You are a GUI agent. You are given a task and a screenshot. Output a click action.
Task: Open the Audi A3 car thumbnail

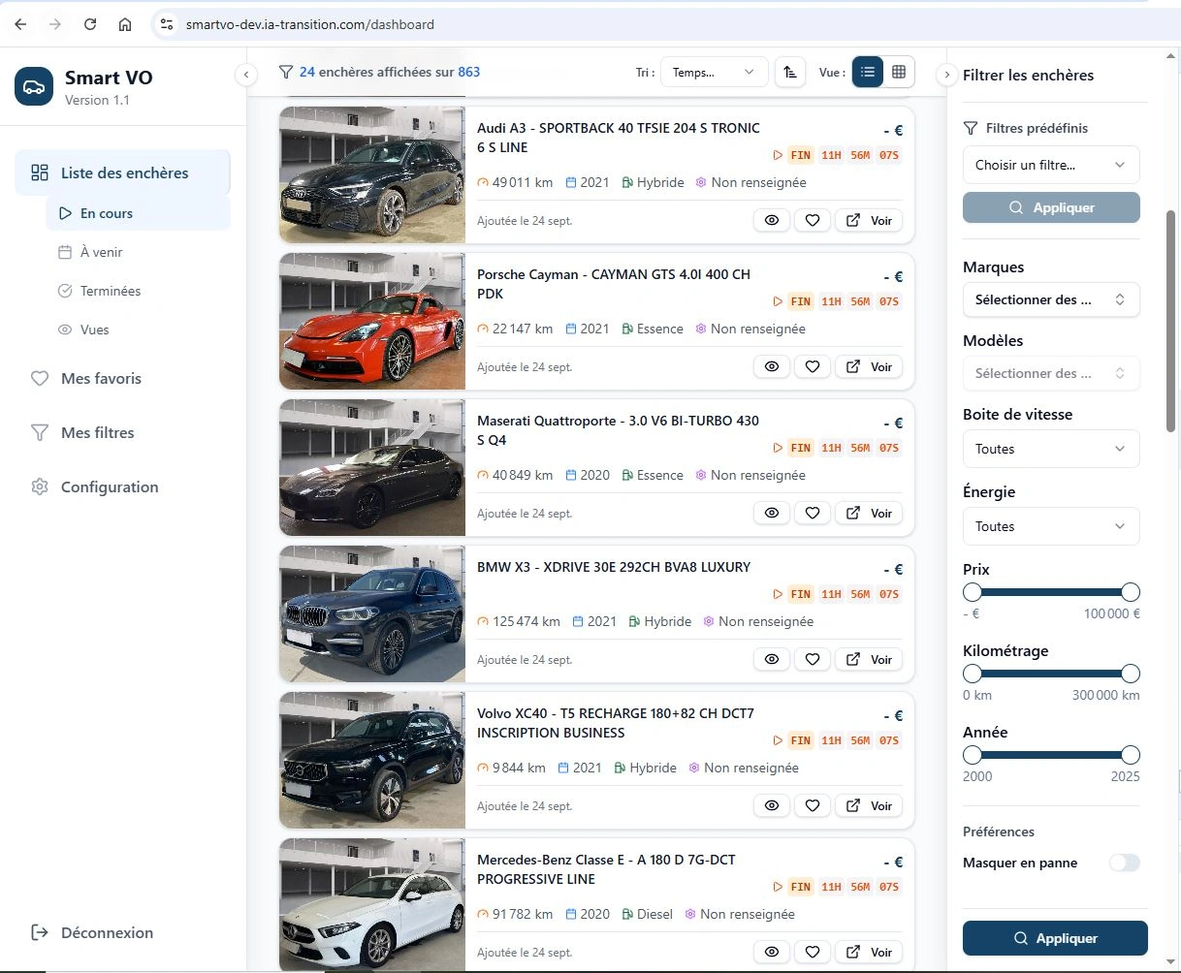tap(372, 174)
